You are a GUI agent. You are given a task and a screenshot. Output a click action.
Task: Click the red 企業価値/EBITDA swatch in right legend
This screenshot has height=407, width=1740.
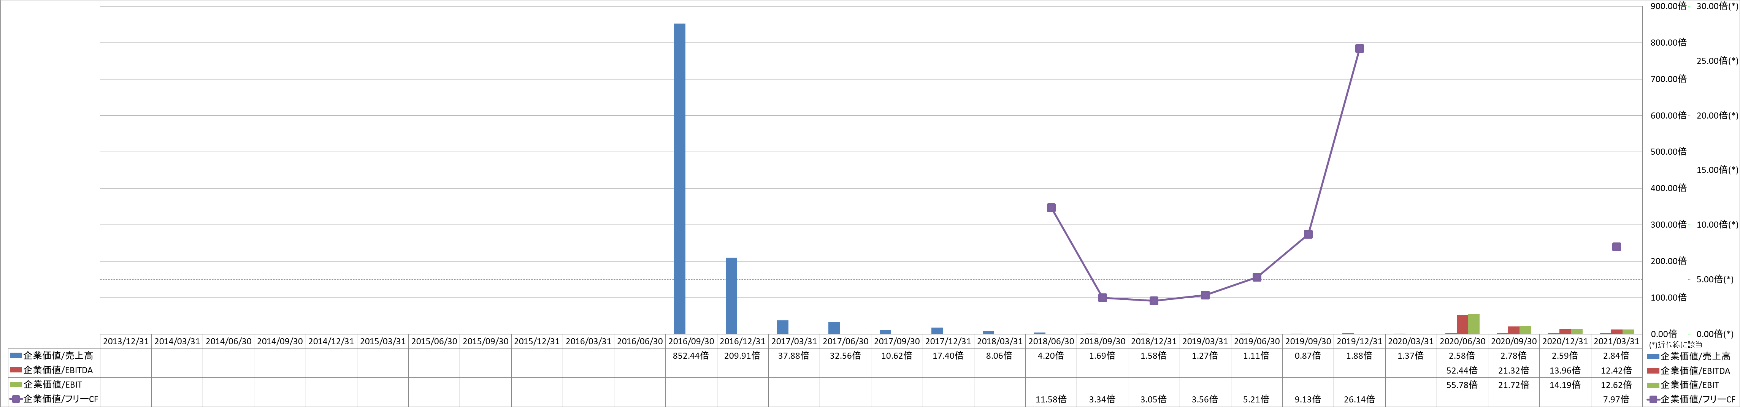click(x=1653, y=371)
